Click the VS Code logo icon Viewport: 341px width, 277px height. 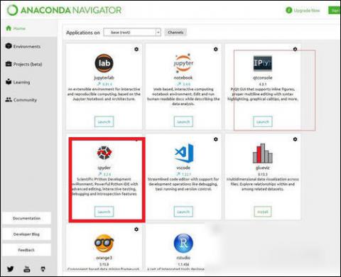(x=184, y=153)
